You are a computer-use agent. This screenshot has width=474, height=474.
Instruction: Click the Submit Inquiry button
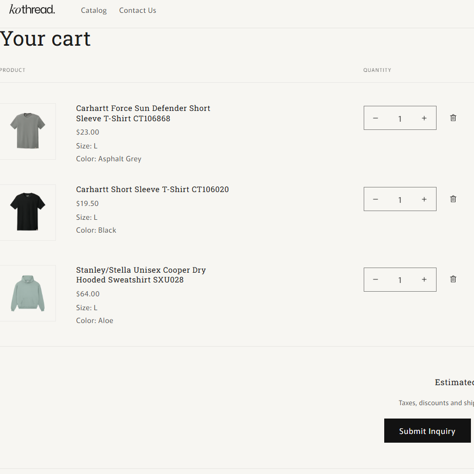click(x=427, y=431)
